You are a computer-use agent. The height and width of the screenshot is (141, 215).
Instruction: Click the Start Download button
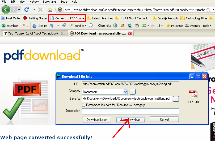click(x=130, y=119)
